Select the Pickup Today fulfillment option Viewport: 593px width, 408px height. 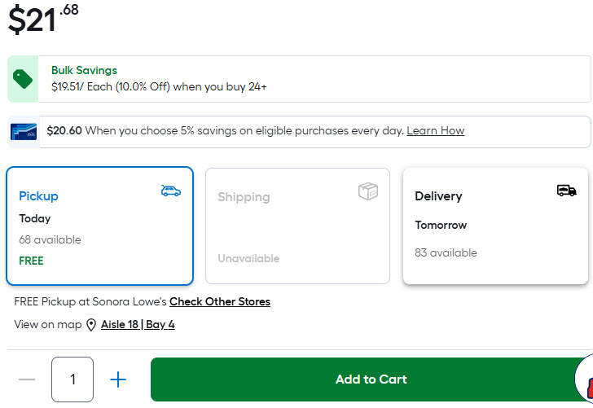(99, 226)
